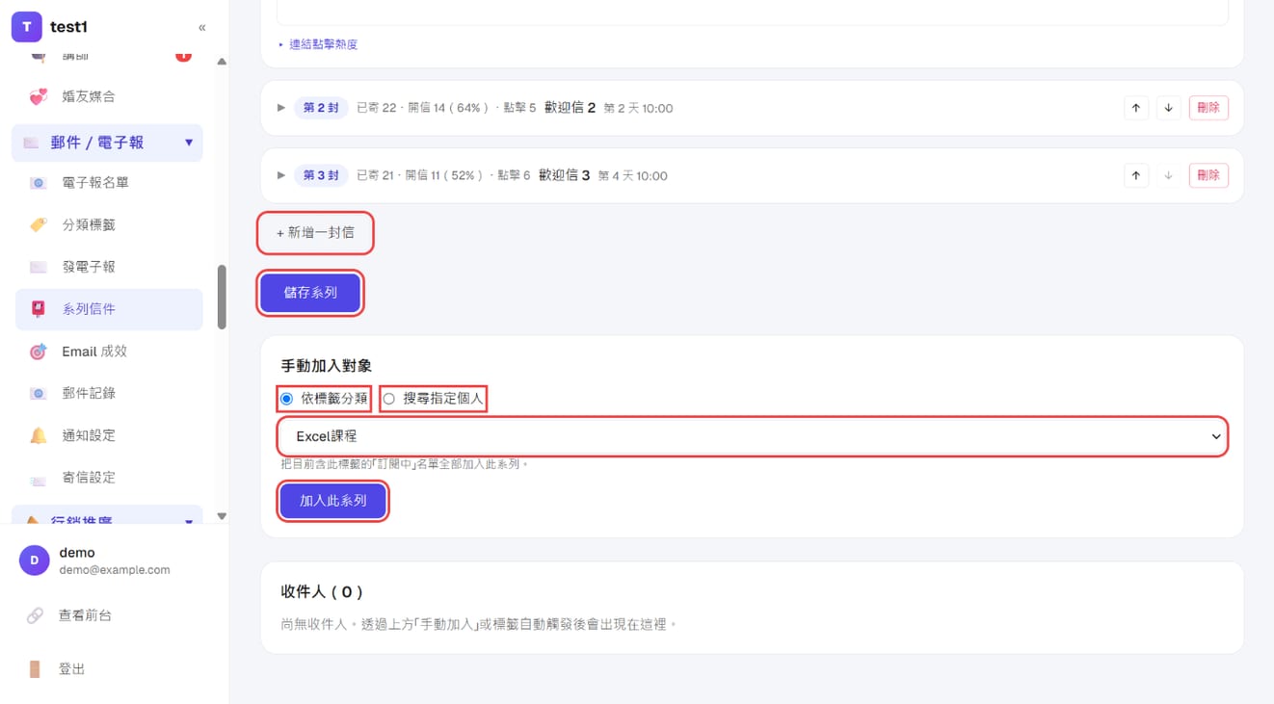Click the purple T logo beside test1

(26, 27)
